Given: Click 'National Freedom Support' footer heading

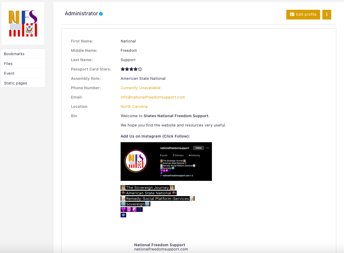Looking at the screenshot, I should click(160, 245).
